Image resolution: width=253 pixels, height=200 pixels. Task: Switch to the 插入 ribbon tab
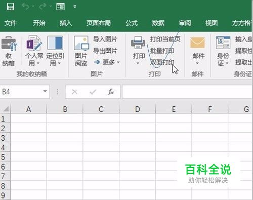point(66,23)
